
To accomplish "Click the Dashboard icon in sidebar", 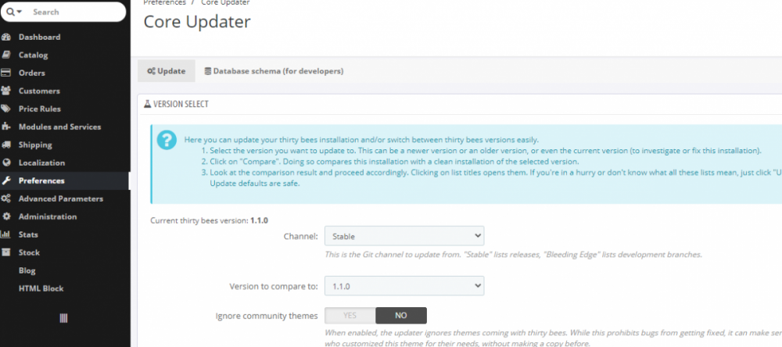I will coord(6,38).
